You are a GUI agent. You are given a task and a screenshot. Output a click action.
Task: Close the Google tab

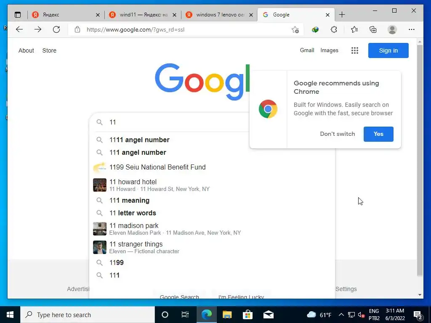(327, 15)
